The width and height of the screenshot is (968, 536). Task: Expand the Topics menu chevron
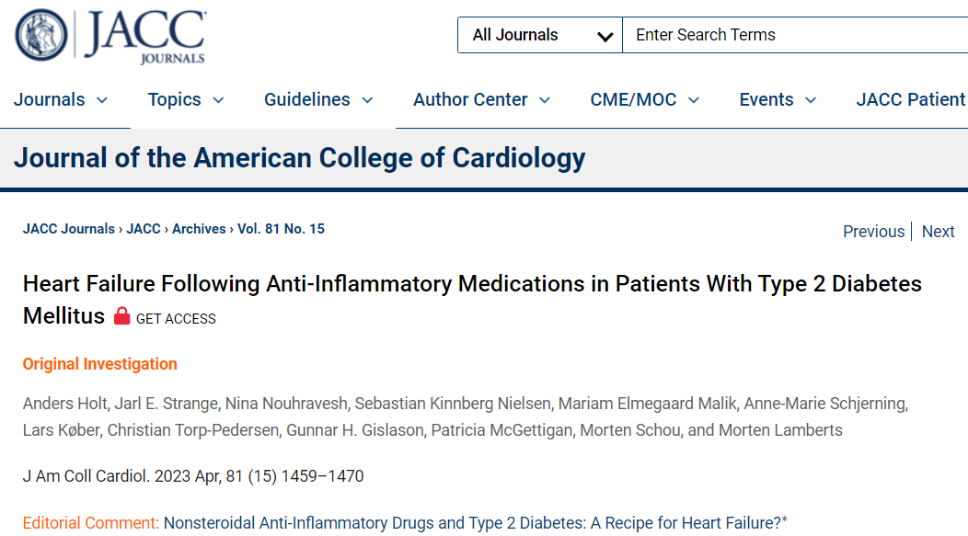coord(219,100)
